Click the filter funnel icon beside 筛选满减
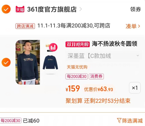145x126 pixels. (119, 120)
